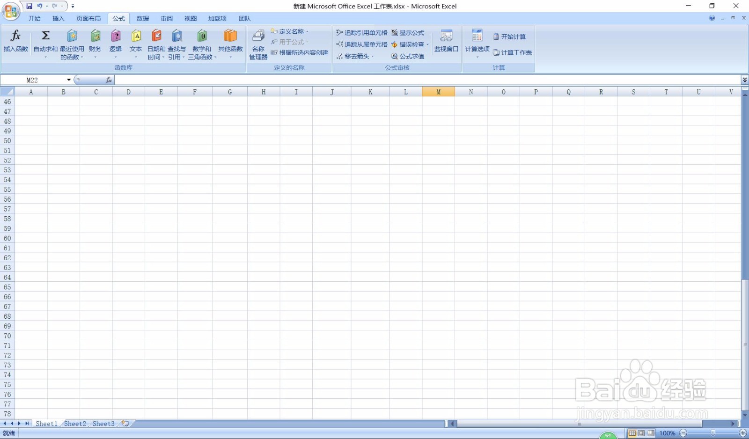
Task: Click the formula bar fx button
Action: click(x=109, y=80)
